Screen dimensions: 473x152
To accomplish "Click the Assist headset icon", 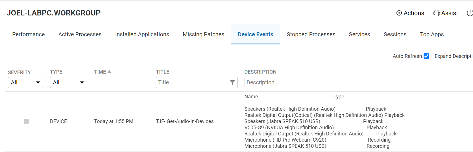I will pos(436,13).
